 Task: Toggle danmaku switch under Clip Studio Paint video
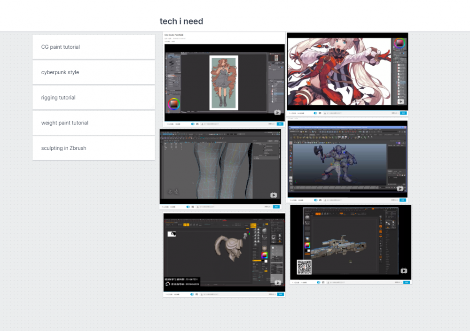pyautogui.click(x=193, y=123)
